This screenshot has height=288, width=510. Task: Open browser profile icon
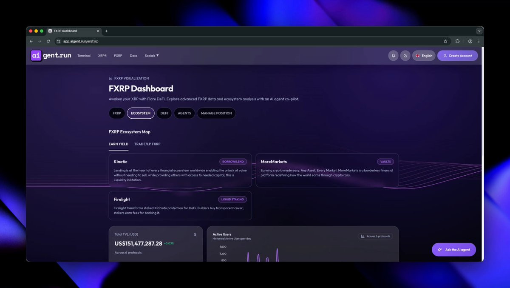click(x=470, y=41)
